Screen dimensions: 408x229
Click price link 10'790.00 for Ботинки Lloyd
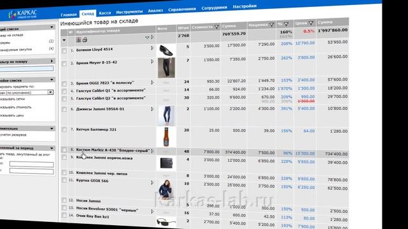tap(305, 43)
